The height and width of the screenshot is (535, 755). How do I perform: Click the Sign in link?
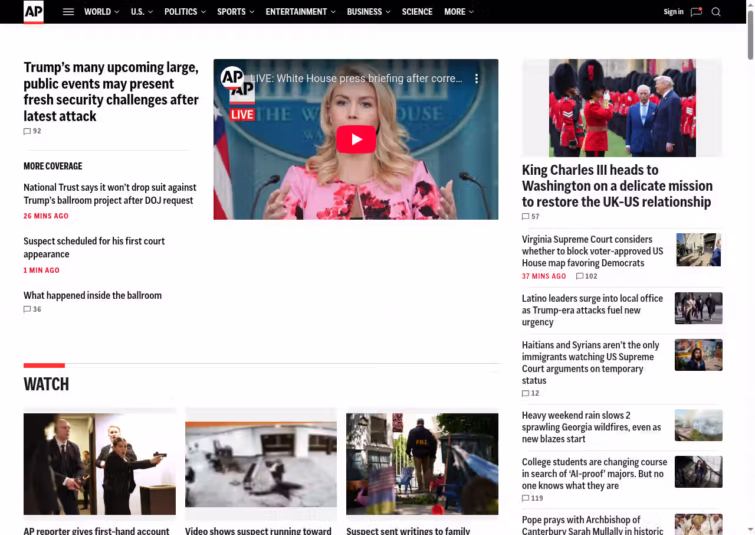coord(673,12)
